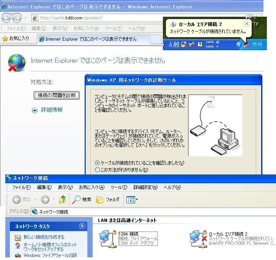Click the Up one level folder icon
This screenshot has height=260, width=276.
click(63, 200)
